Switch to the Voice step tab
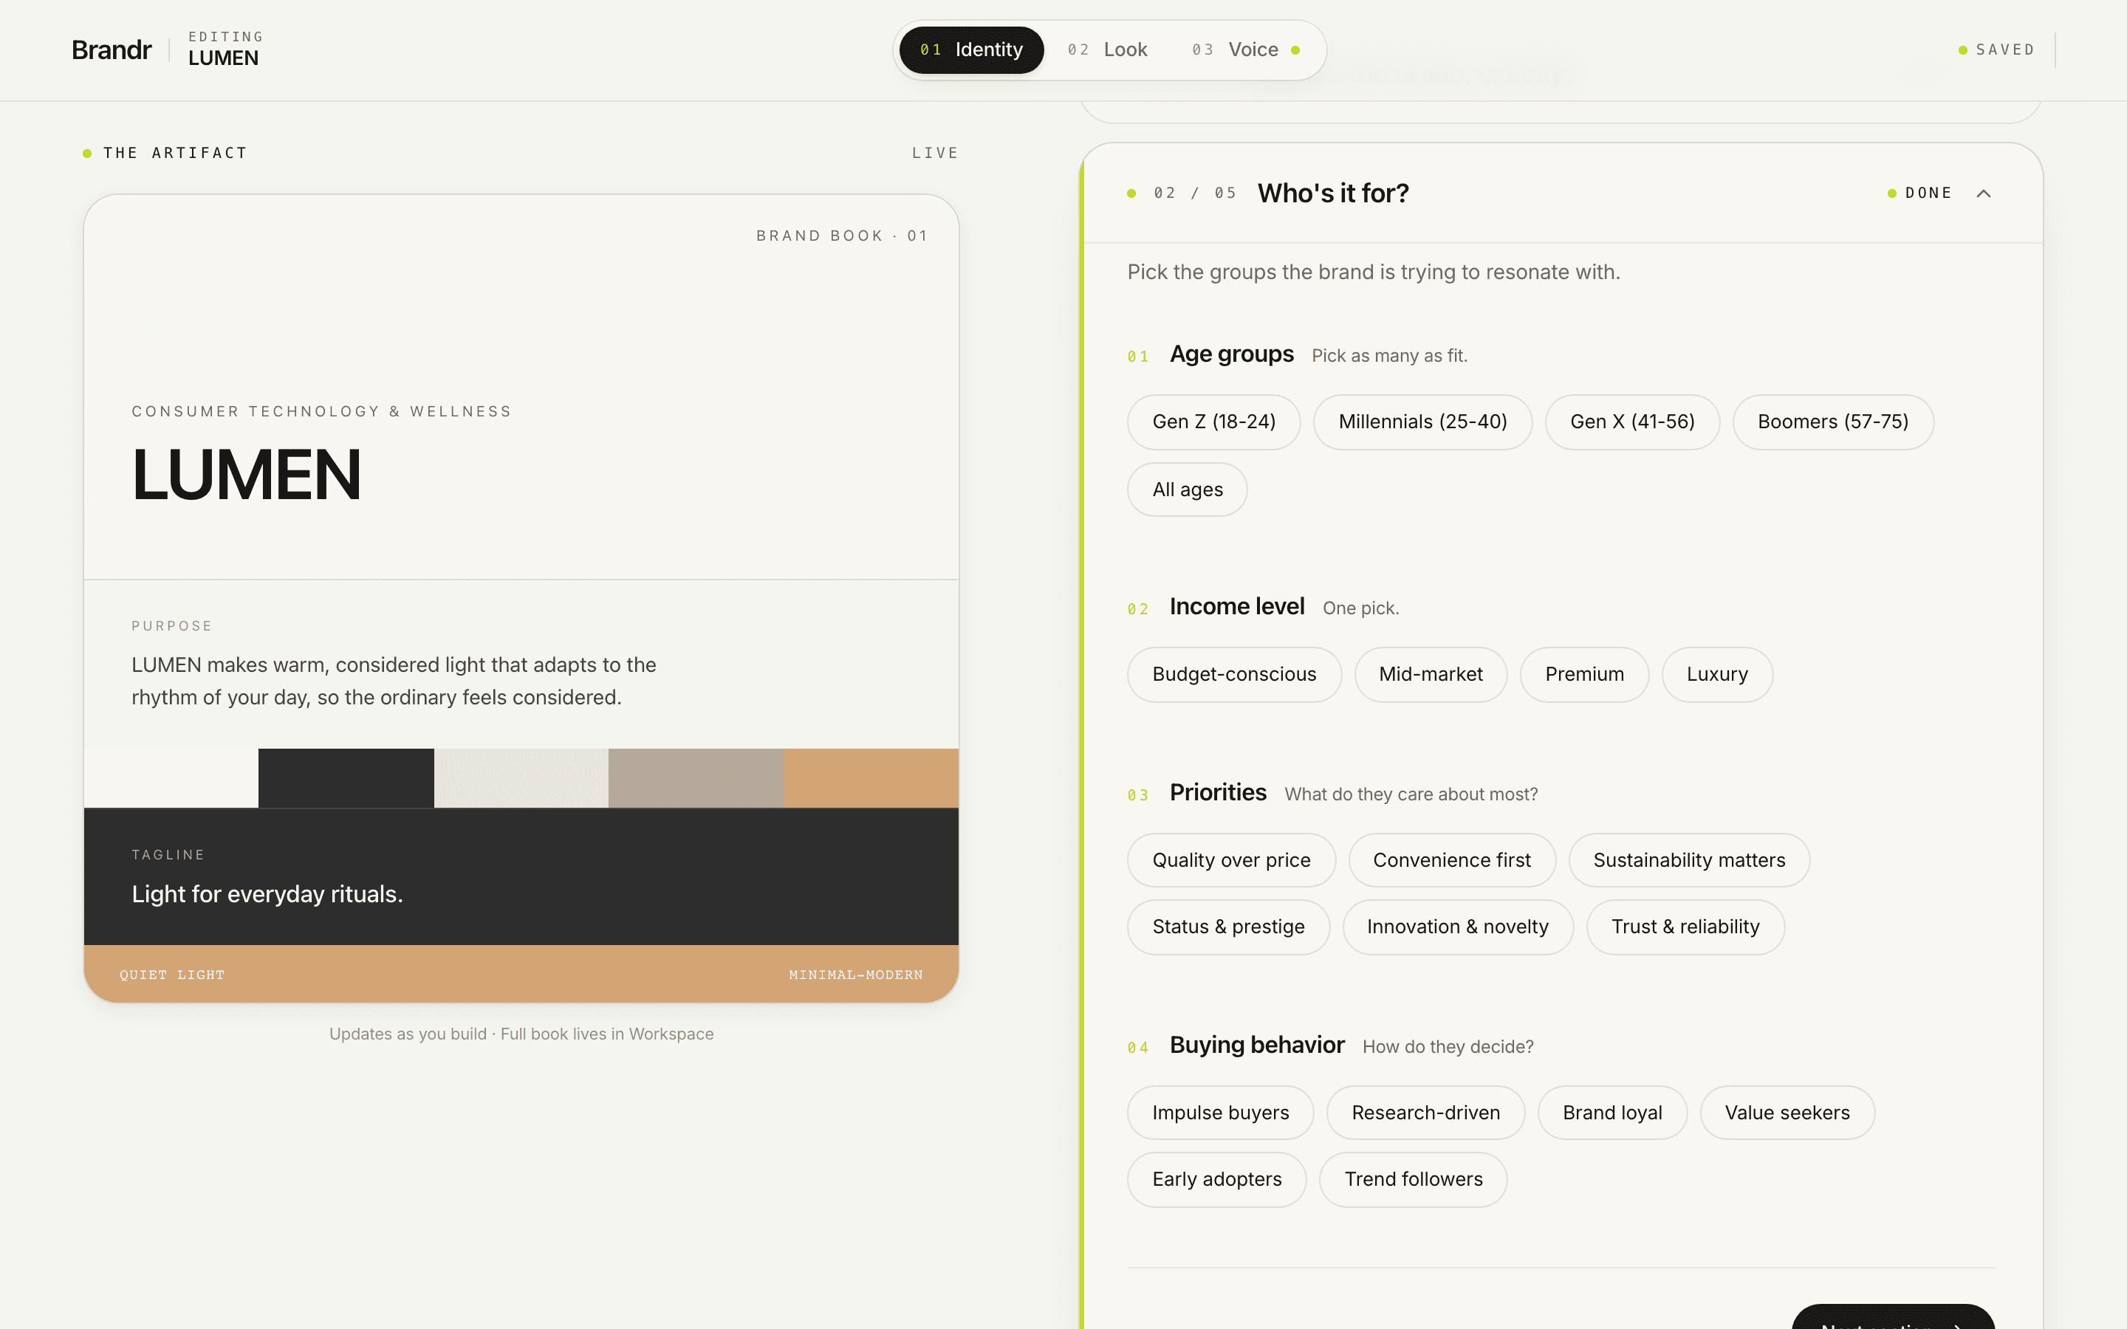The height and width of the screenshot is (1329, 2127). [1245, 50]
